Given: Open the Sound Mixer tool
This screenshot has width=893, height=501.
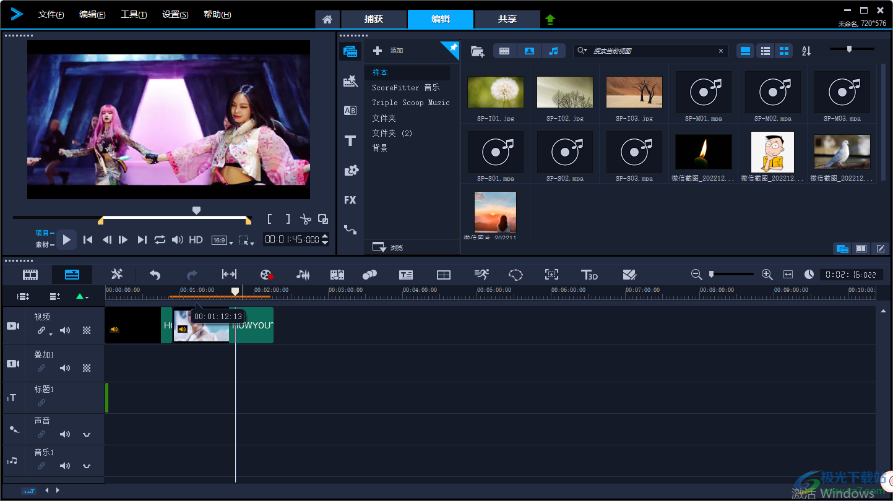Looking at the screenshot, I should pos(303,275).
